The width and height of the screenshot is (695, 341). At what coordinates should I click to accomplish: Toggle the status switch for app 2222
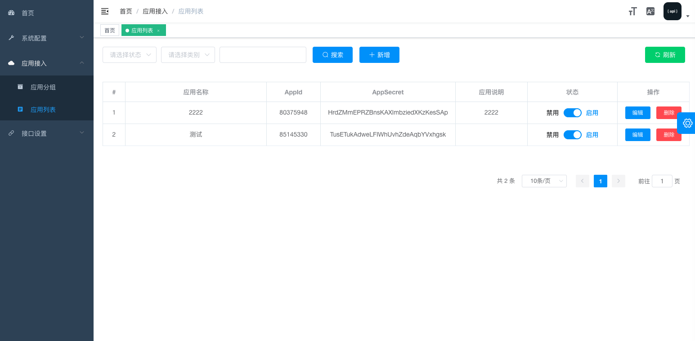573,113
